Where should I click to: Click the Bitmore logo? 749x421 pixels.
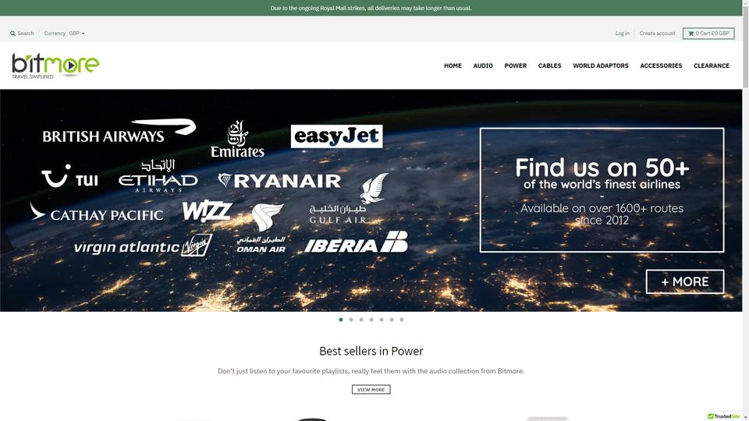(x=55, y=65)
